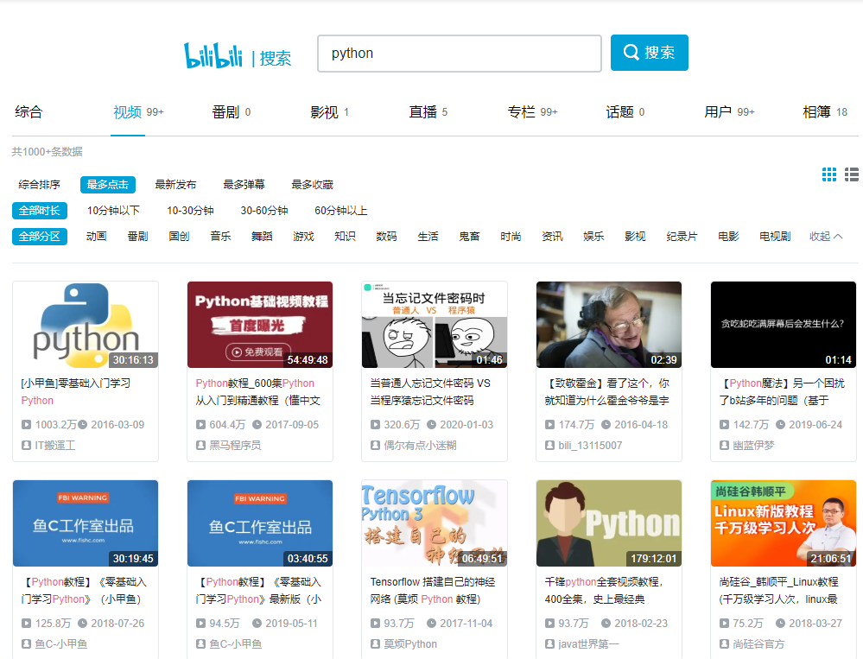Image resolution: width=863 pixels, height=659 pixels.
Task: Open the Hawking video thumbnail 02:39
Action: click(609, 325)
